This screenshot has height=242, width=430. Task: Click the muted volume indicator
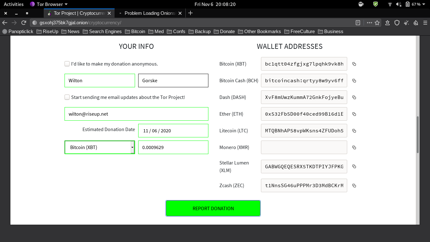(399, 4)
